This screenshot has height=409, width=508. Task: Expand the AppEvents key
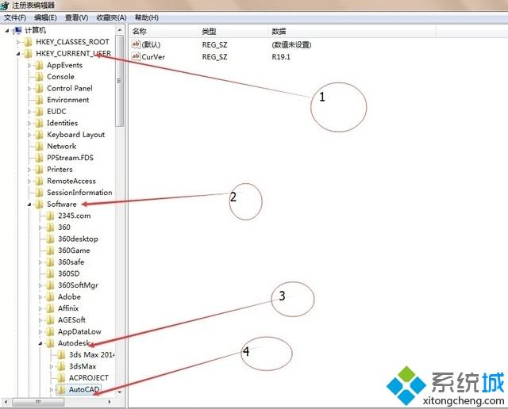[x=29, y=65]
